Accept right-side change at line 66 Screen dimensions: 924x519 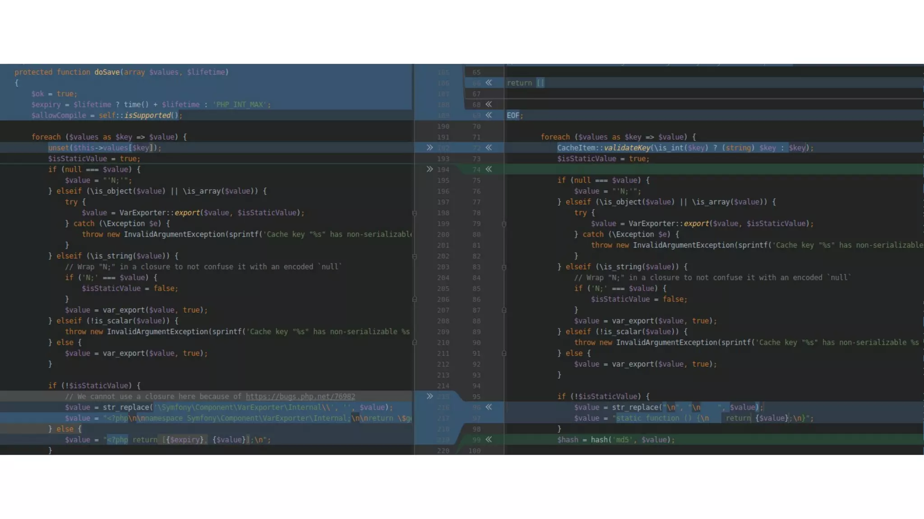click(x=489, y=83)
